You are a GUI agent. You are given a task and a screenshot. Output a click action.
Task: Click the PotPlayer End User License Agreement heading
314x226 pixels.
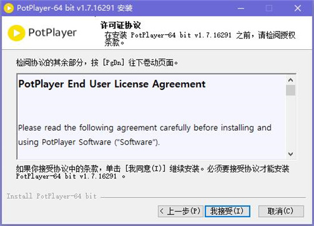[112, 84]
